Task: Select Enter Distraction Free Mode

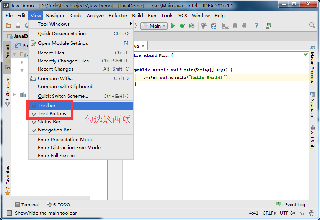Action: 81,148
